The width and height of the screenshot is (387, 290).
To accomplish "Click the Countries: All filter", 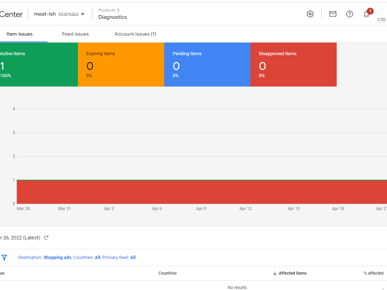I will (x=87, y=258).
